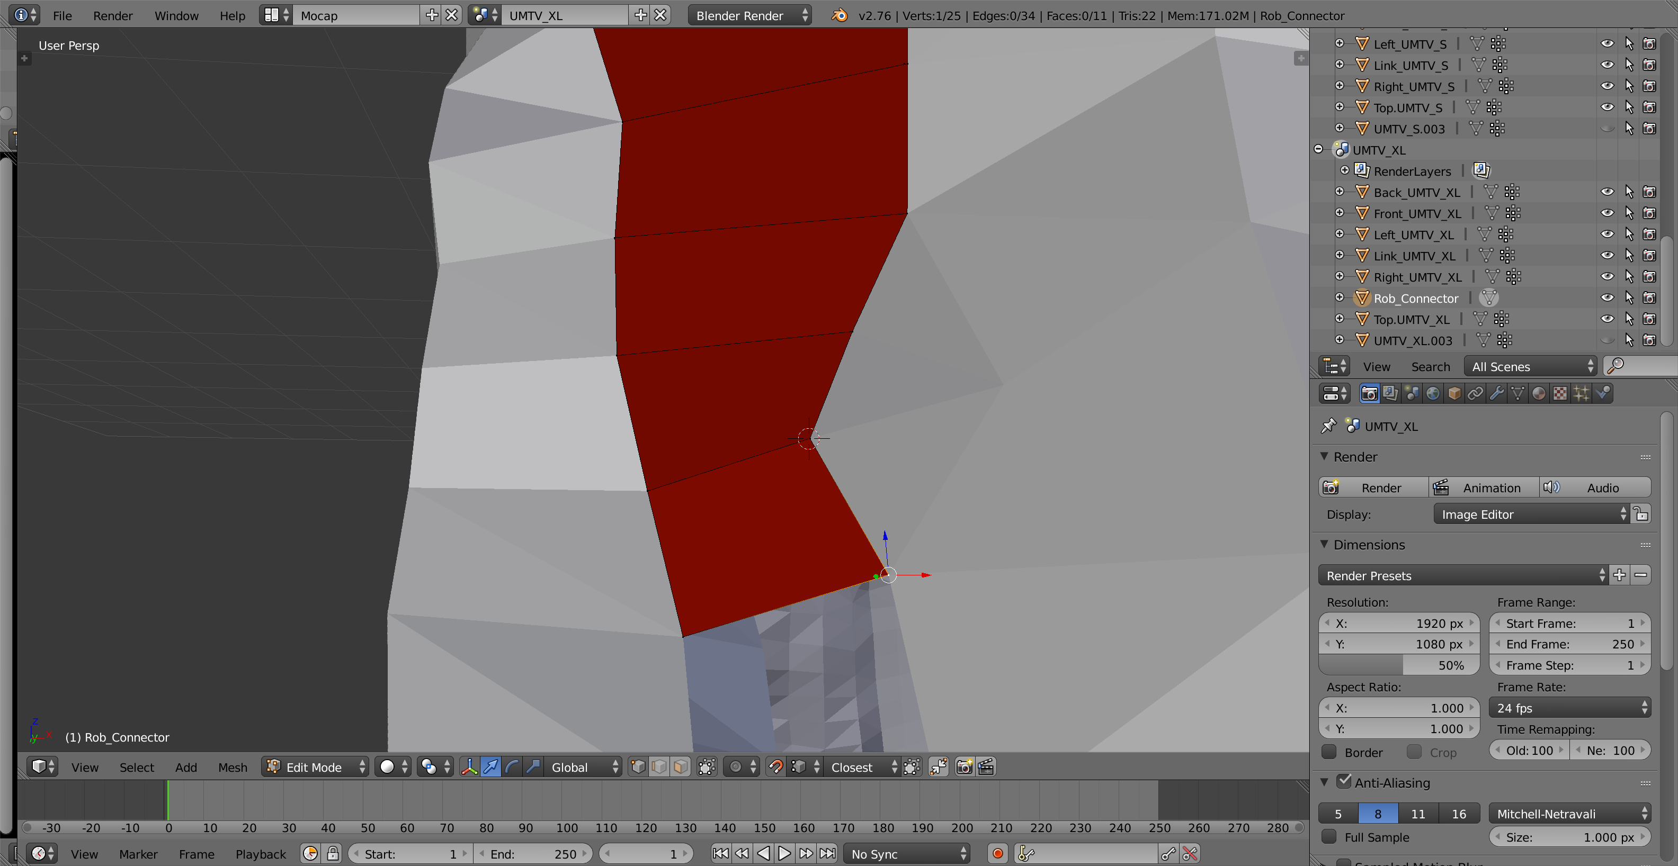Toggle timeline time range lock icon
Viewport: 1678px width, 866px height.
(x=333, y=854)
